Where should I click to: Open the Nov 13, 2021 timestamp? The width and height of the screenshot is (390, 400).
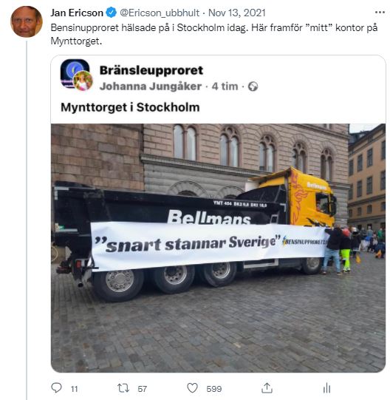tap(237, 13)
